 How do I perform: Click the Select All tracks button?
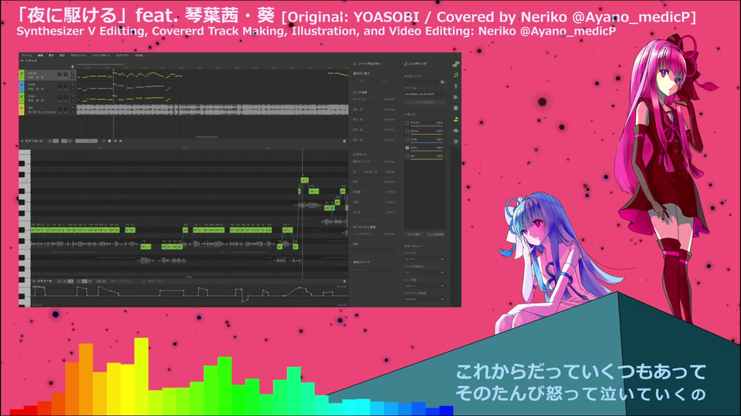tap(414, 234)
